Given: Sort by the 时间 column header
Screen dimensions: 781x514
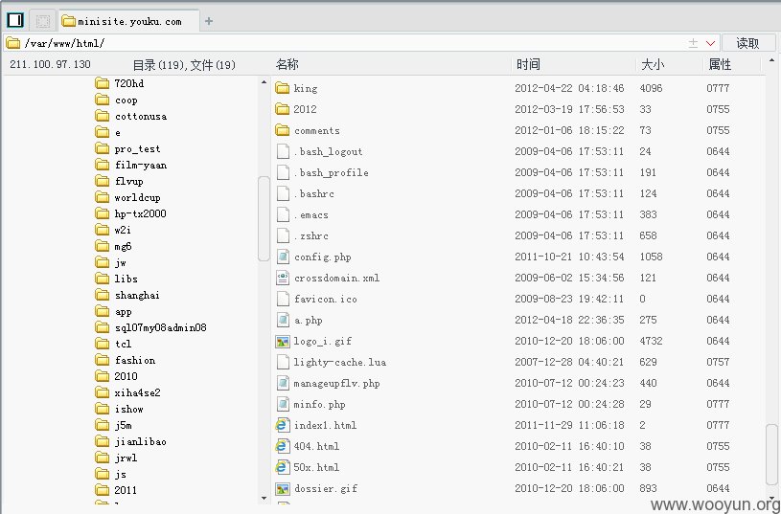Looking at the screenshot, I should click(x=528, y=64).
